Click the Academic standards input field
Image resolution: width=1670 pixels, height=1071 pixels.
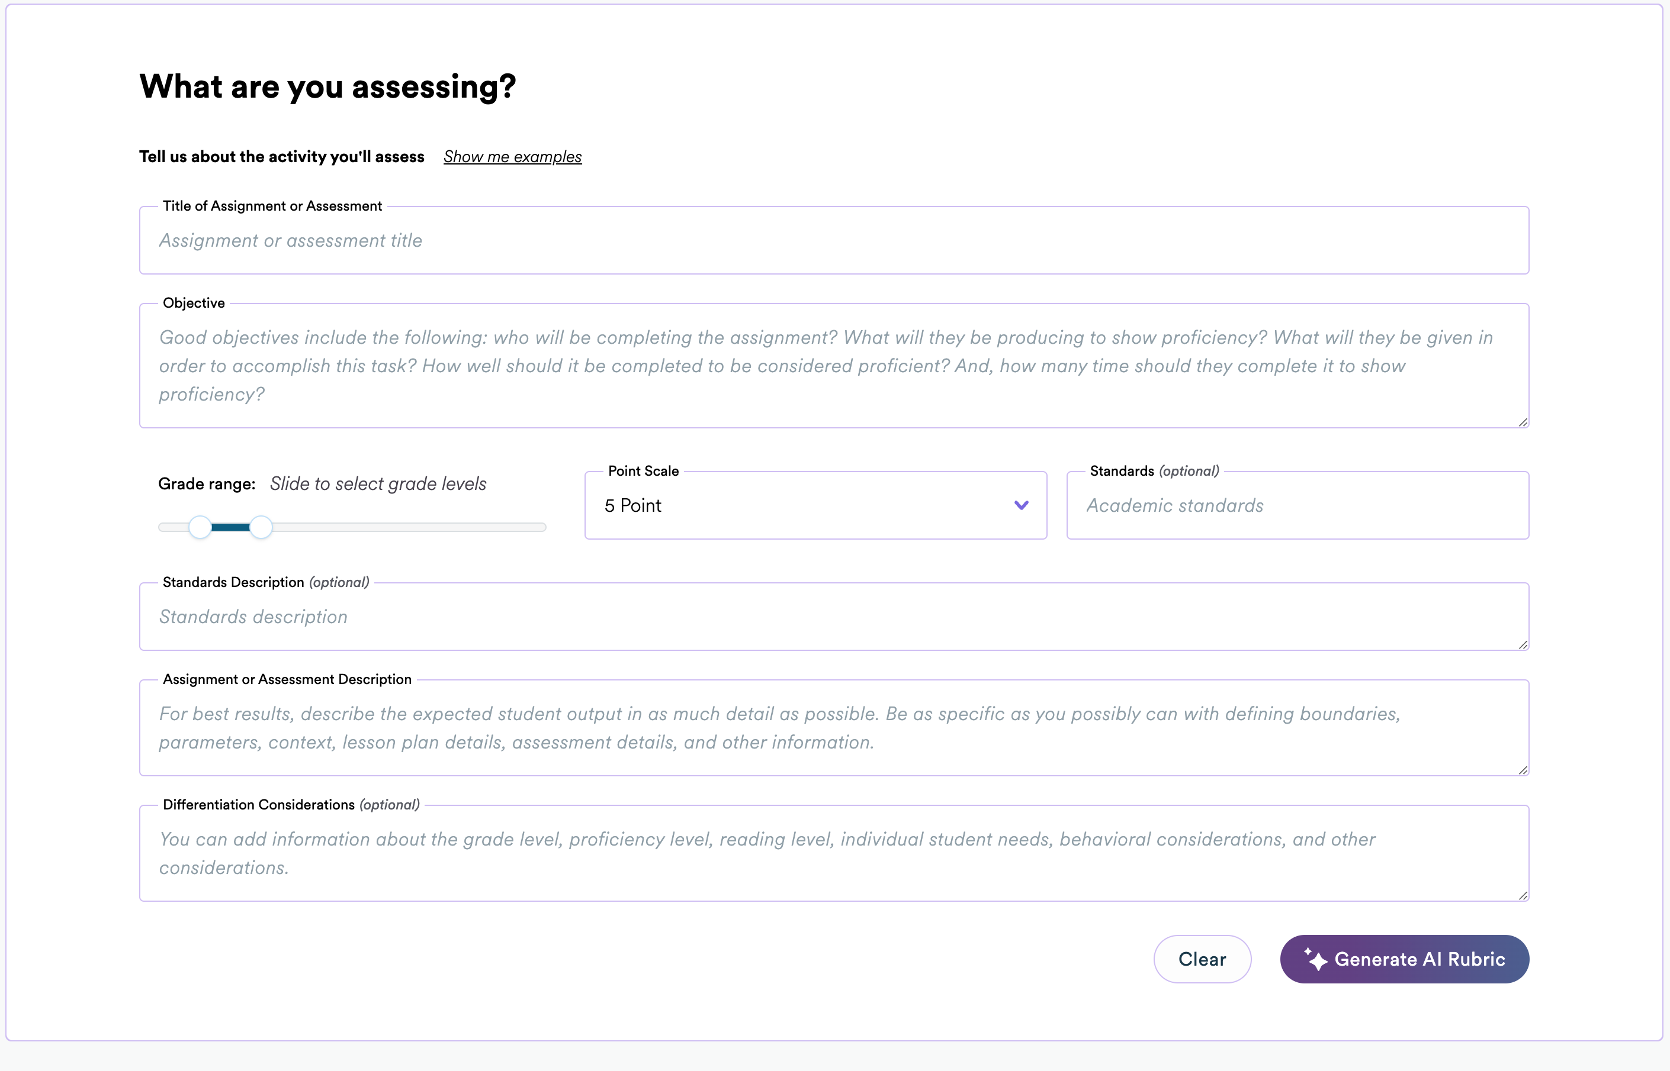(x=1297, y=505)
